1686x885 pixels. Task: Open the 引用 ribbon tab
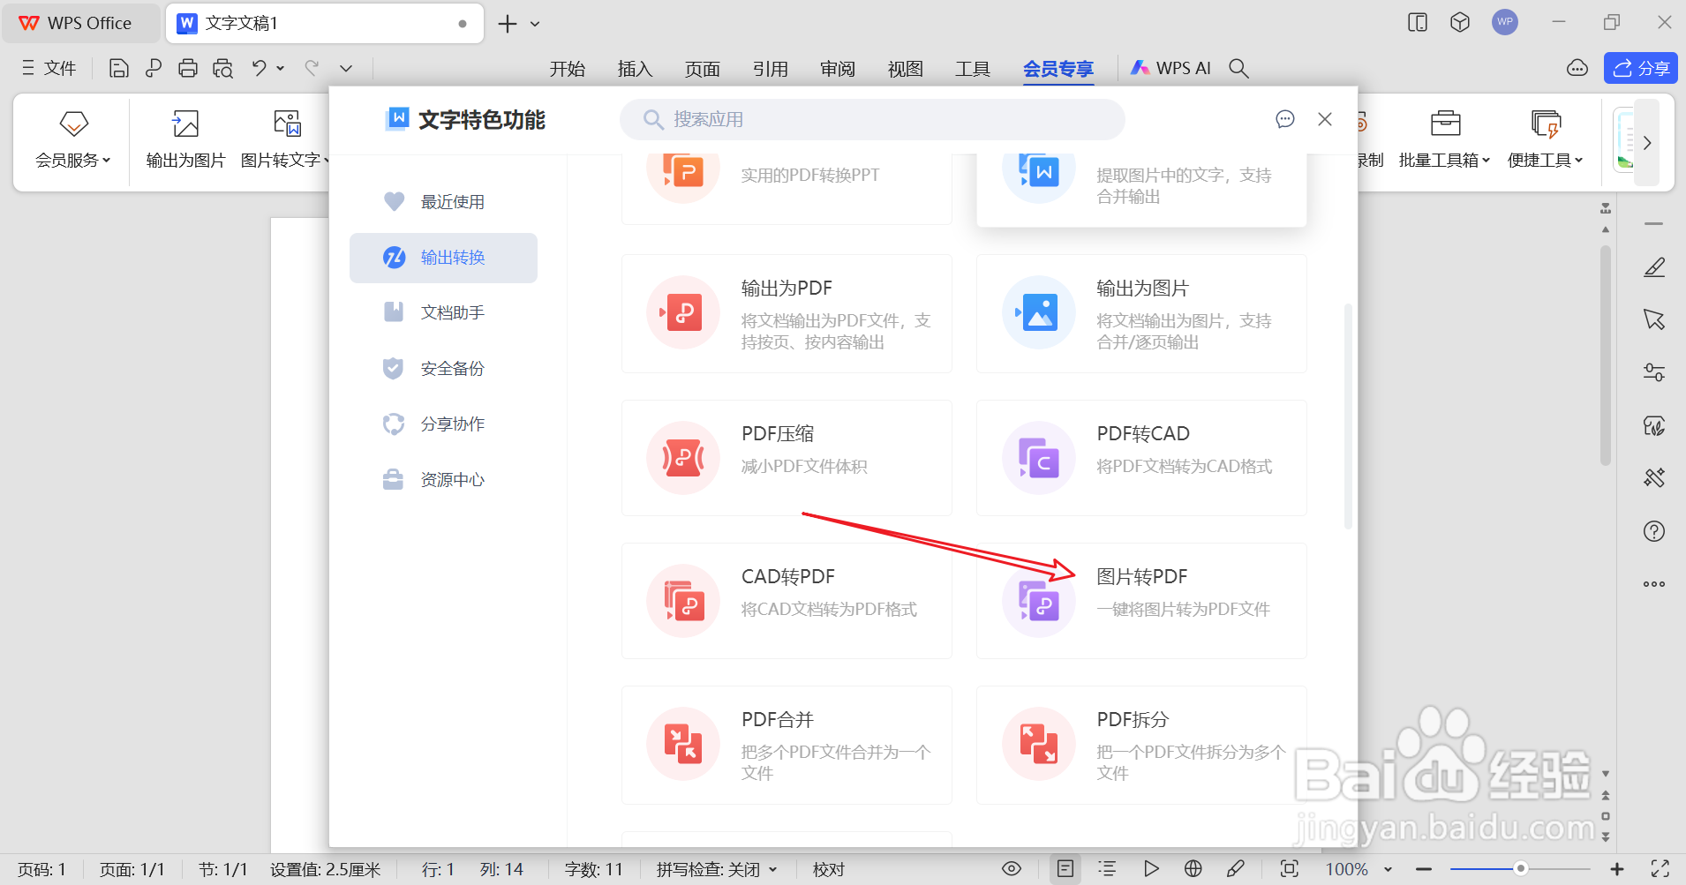[x=771, y=69]
